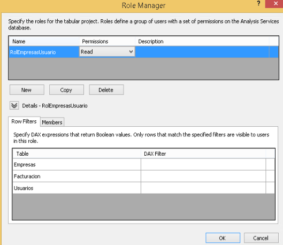Click the Copy role button

click(x=66, y=90)
